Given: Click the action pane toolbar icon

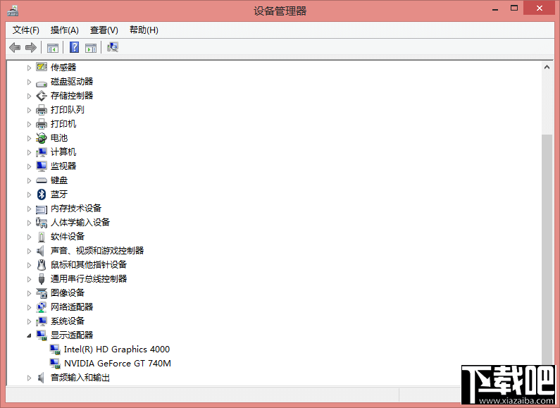Looking at the screenshot, I should click(91, 47).
